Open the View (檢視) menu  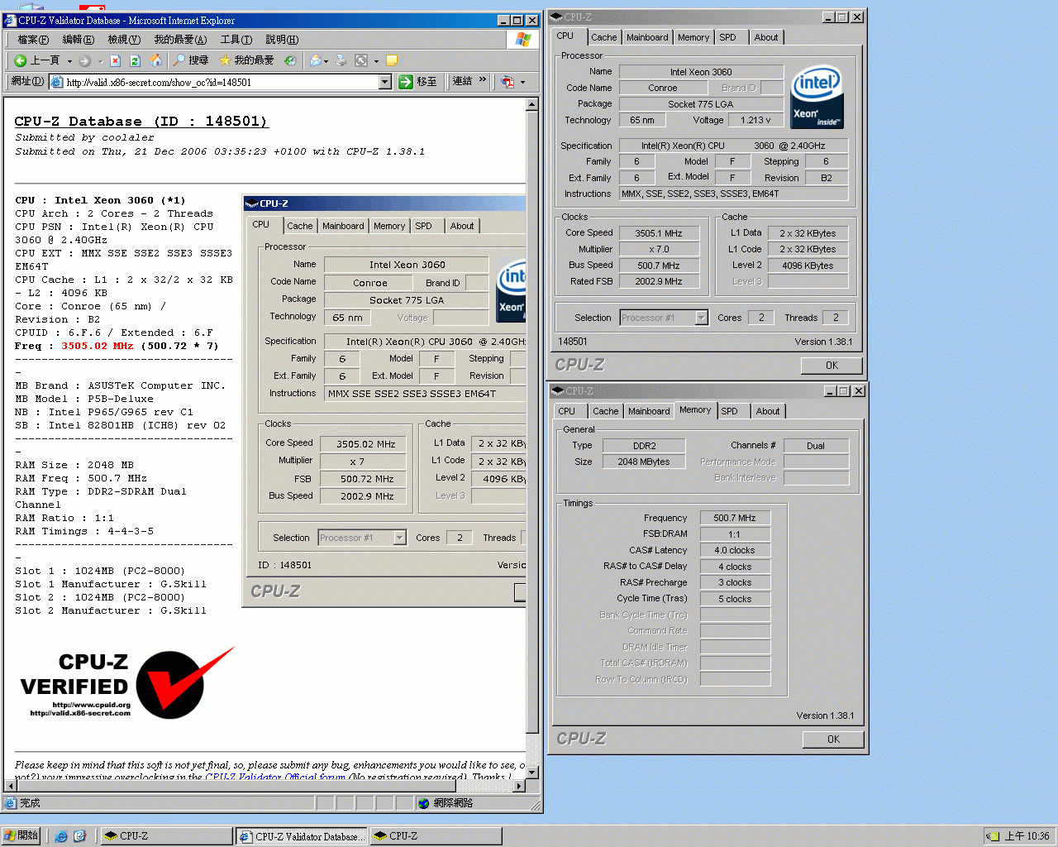(x=124, y=39)
